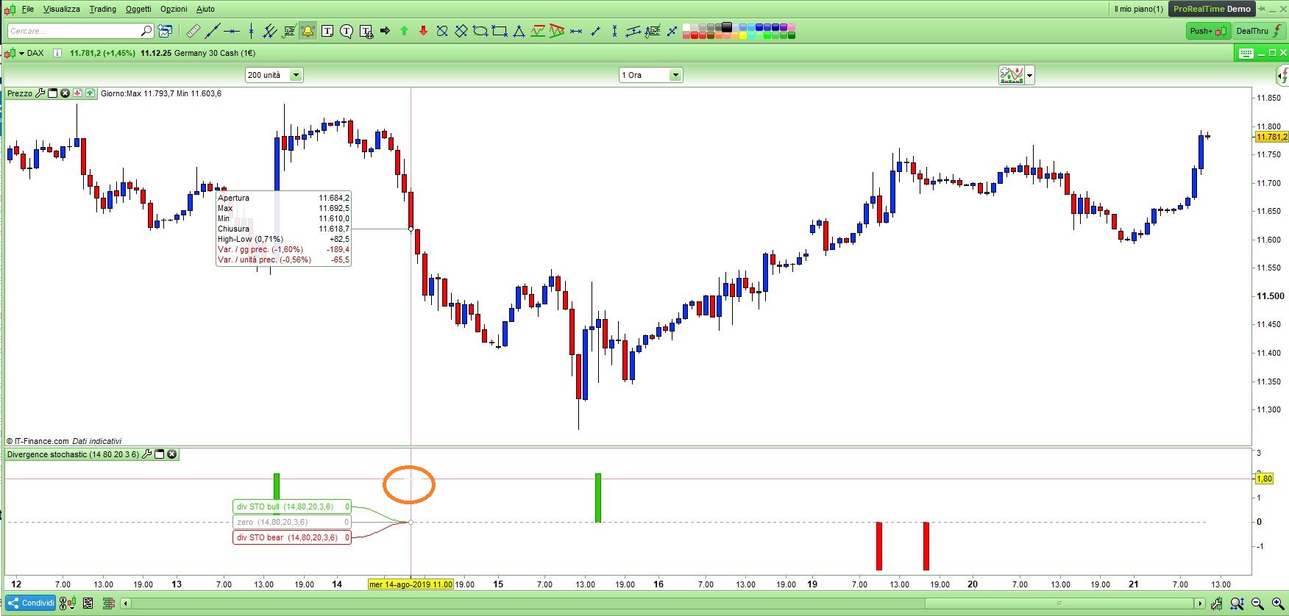Maximize the Divergence stochastic panel
The image size is (1289, 616).
(159, 454)
